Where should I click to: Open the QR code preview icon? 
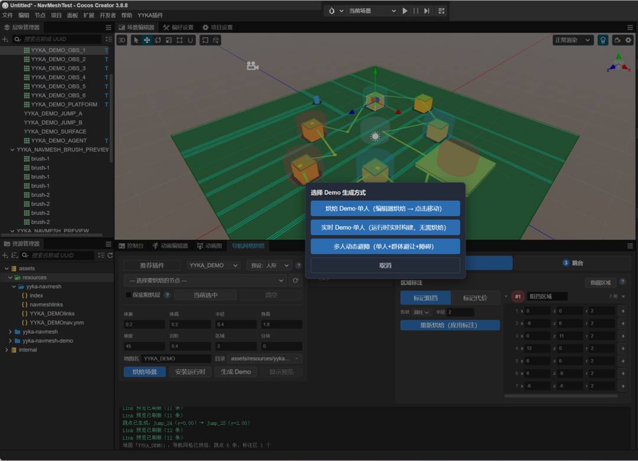tap(441, 11)
